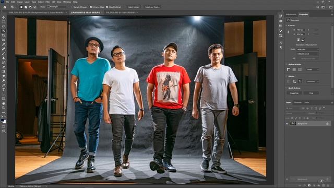Click the add layer mask icon

click(x=309, y=186)
